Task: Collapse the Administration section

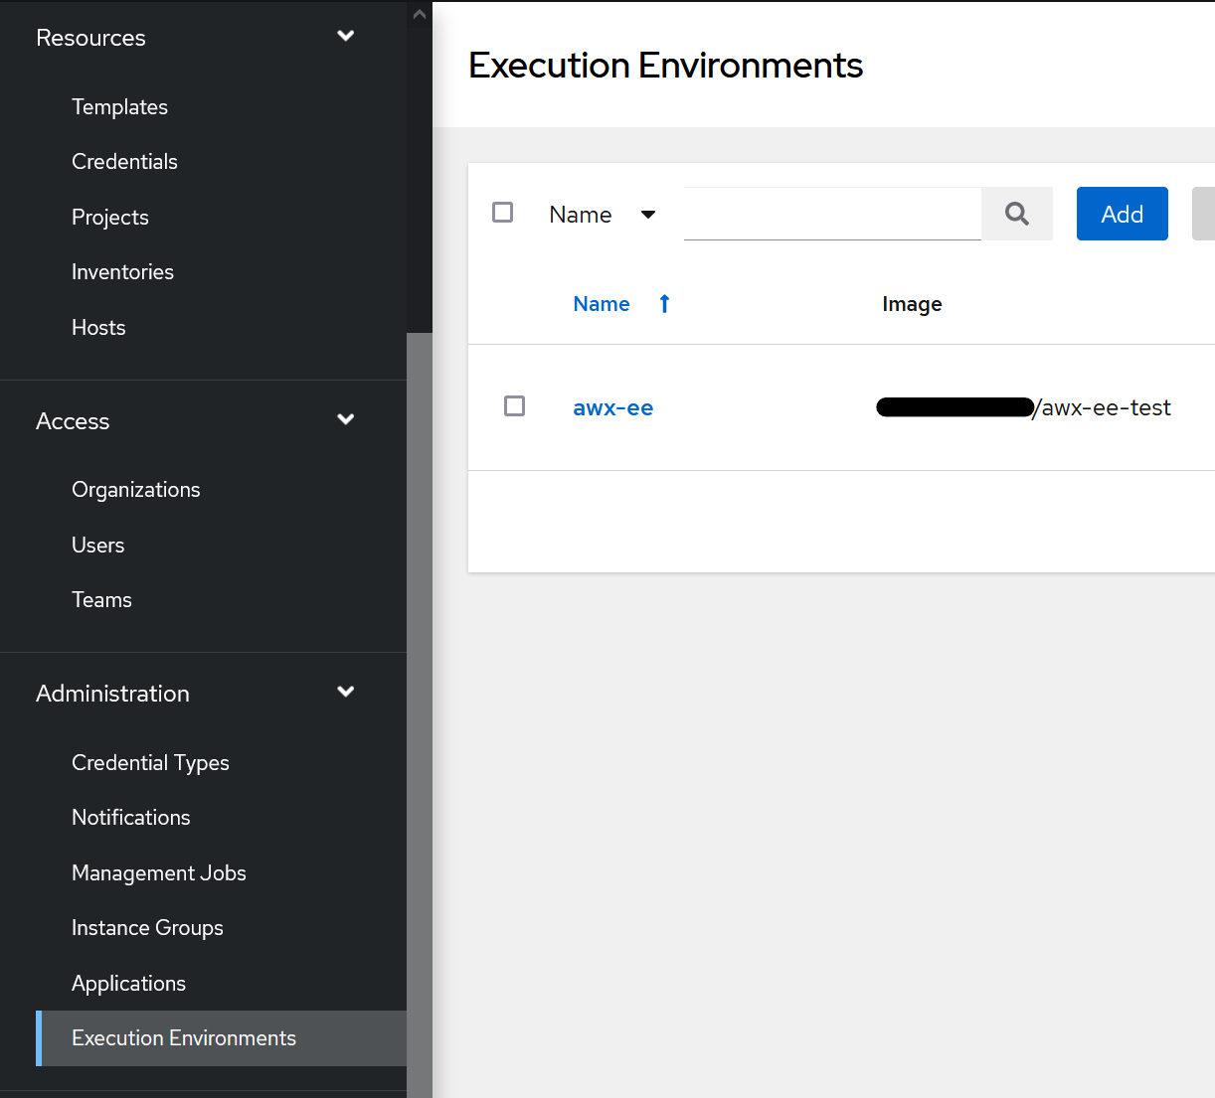Action: coord(345,693)
